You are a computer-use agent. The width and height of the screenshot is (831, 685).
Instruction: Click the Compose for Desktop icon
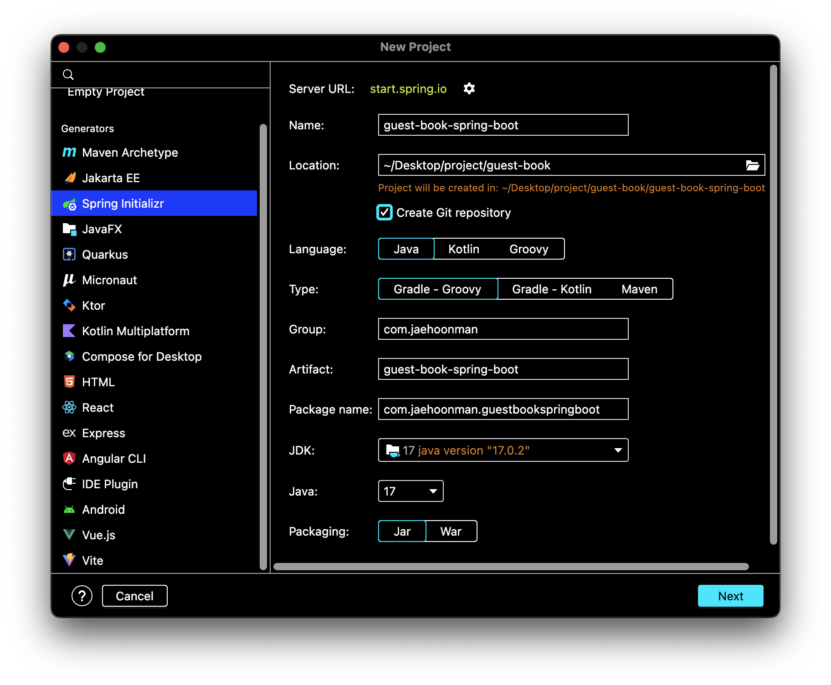click(x=69, y=357)
